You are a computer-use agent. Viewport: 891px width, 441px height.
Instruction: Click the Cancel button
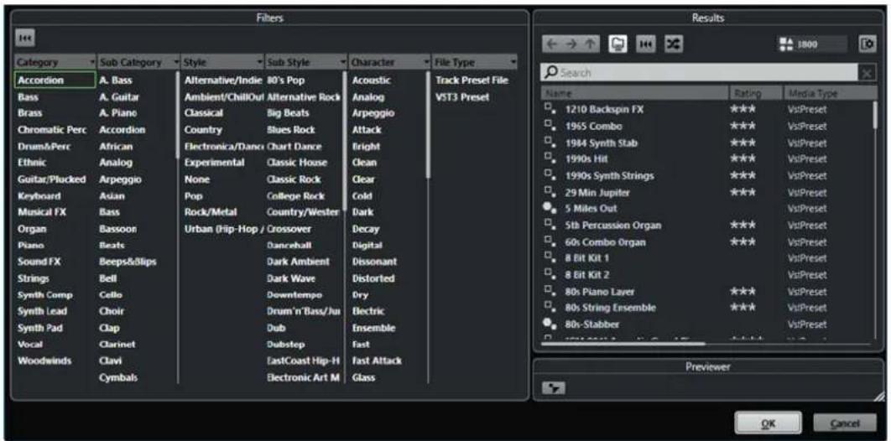pos(844,423)
